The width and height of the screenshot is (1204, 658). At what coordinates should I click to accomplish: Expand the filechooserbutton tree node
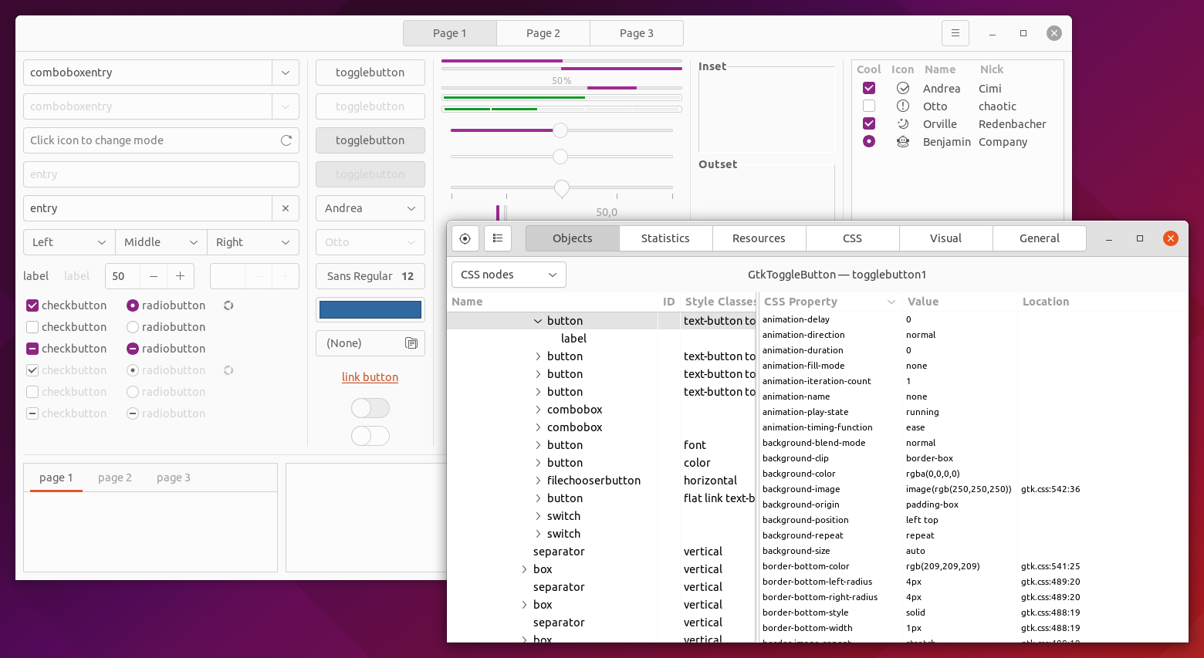tap(538, 481)
